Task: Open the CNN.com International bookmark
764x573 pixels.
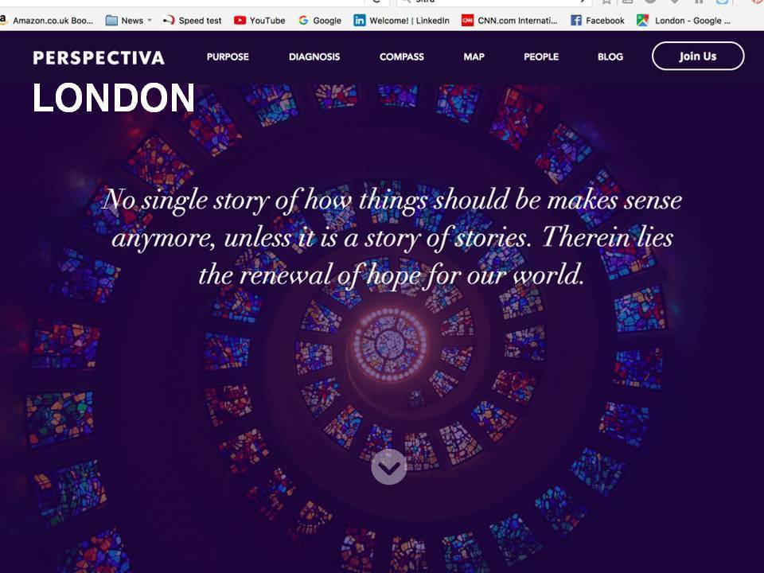Action: [509, 21]
